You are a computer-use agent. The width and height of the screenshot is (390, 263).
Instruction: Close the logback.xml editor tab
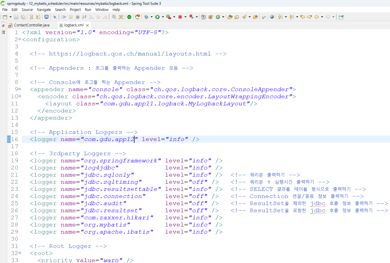click(x=88, y=26)
